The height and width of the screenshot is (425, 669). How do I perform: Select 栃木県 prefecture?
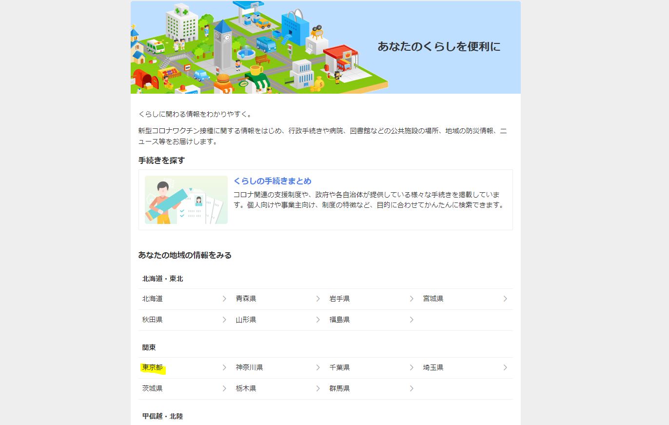coord(246,388)
